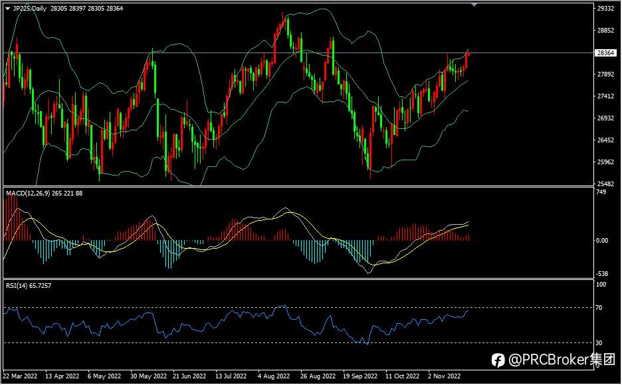Click date label 21 Jun 2022
The image size is (622, 385).
pyautogui.click(x=189, y=376)
